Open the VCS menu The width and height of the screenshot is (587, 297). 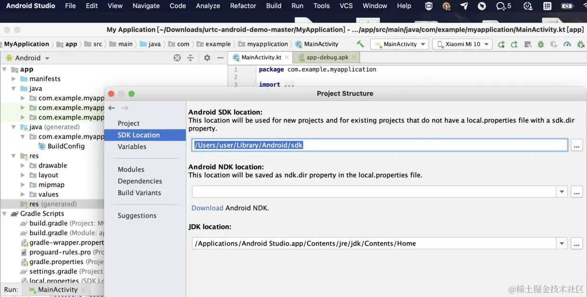(346, 6)
